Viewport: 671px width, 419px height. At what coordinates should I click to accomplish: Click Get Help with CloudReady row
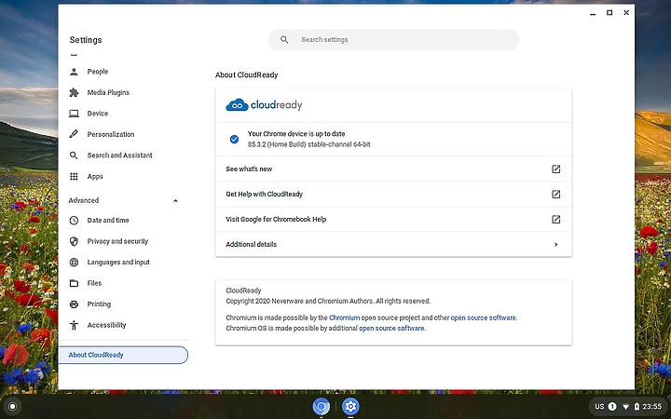point(393,194)
